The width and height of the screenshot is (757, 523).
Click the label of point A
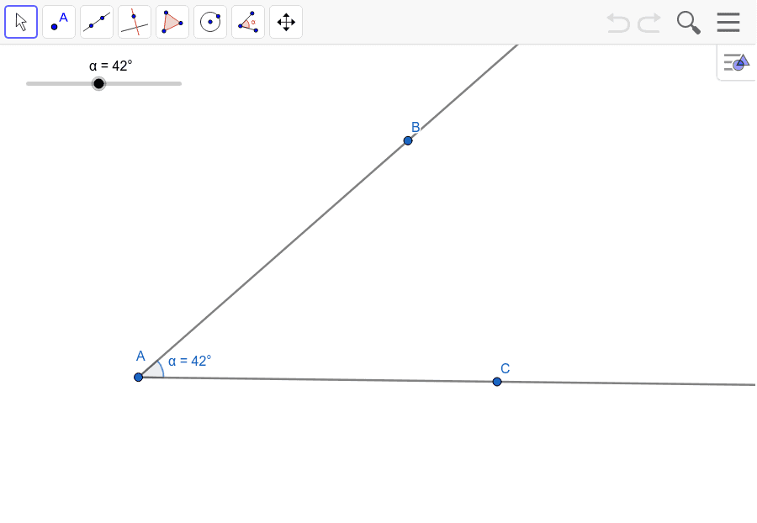[x=140, y=356]
